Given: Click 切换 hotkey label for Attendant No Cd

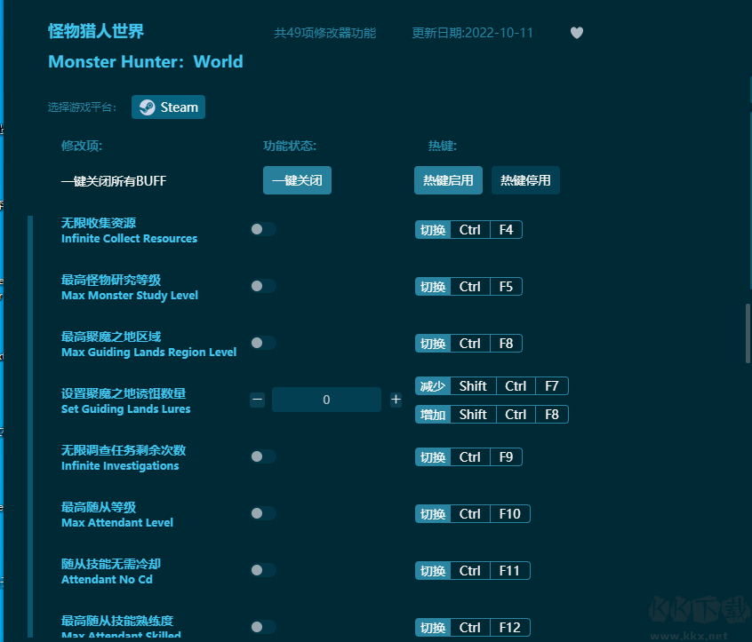Looking at the screenshot, I should tap(433, 571).
